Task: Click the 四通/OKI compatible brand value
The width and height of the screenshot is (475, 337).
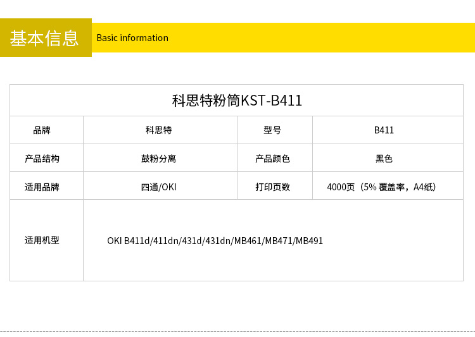Action: tap(158, 187)
